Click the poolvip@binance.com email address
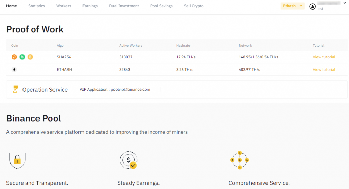Screen dimensions: 349x189 tap(130, 90)
